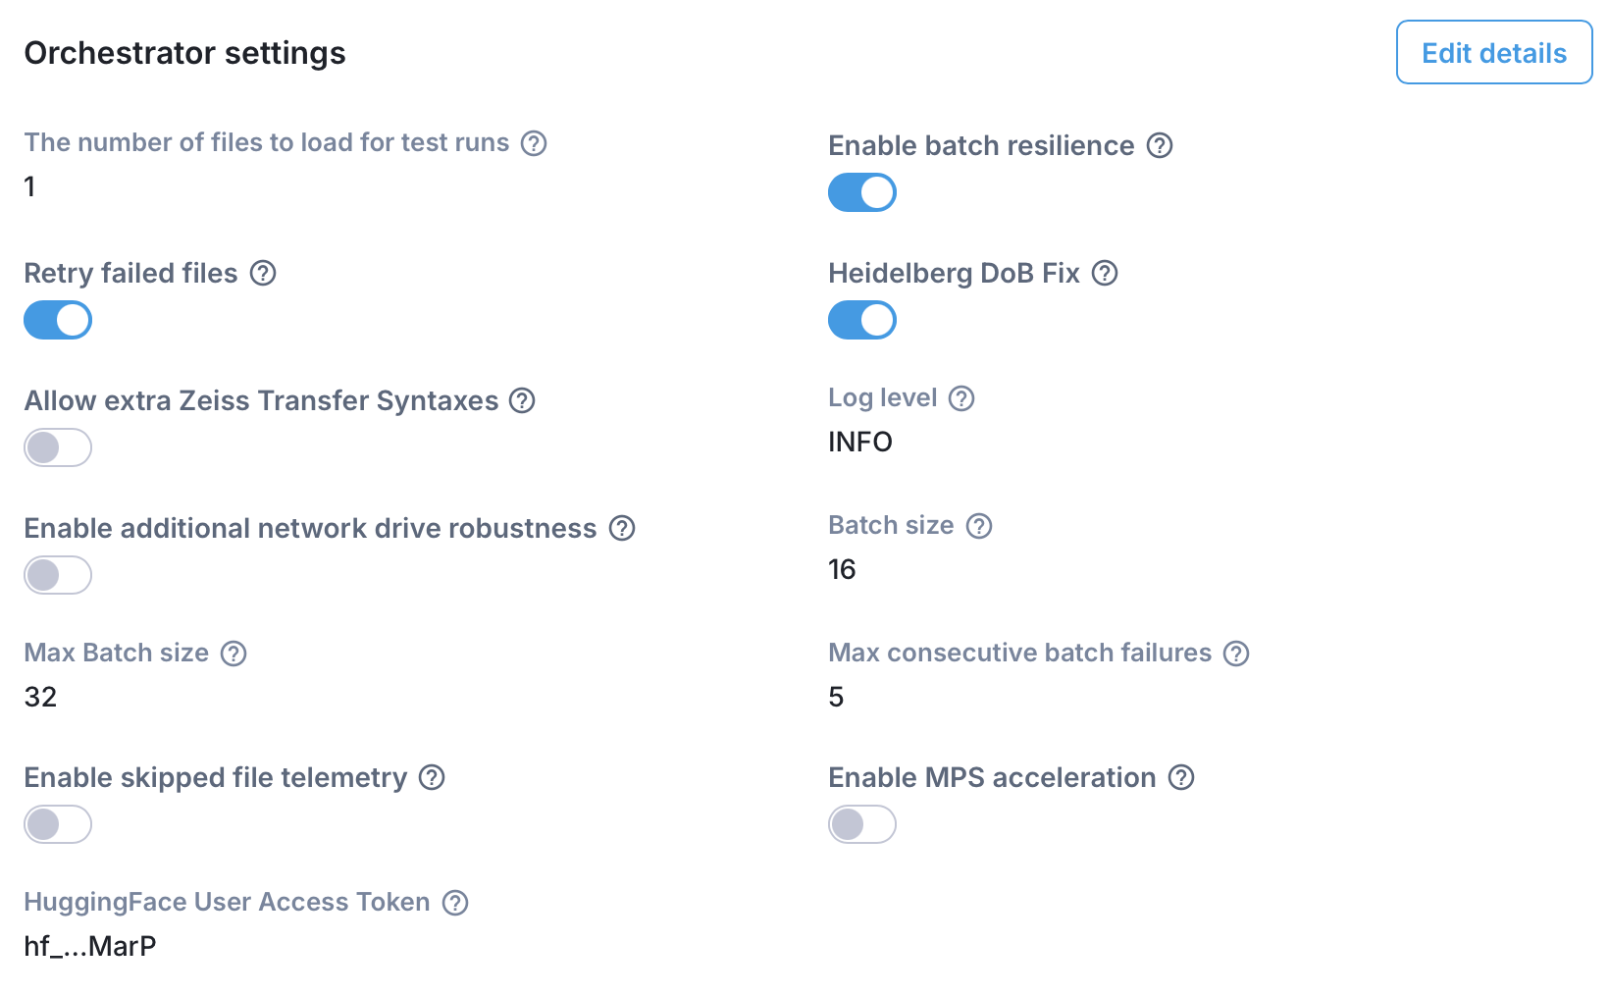This screenshot has width=1609, height=995.
Task: Click the HuggingFace User Access Token help icon
Action: pyautogui.click(x=455, y=904)
